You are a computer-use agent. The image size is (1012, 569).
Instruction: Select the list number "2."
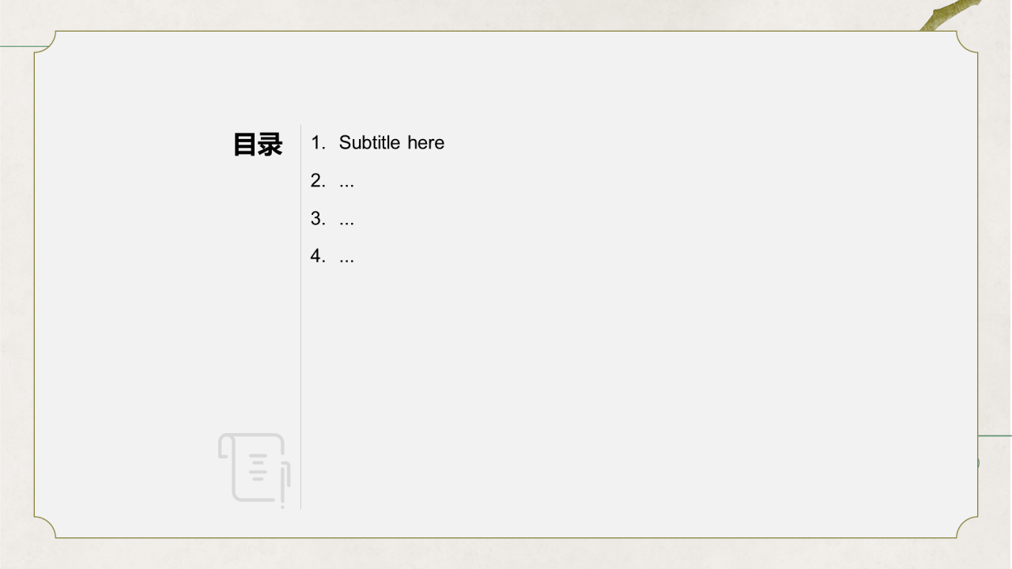[318, 181]
